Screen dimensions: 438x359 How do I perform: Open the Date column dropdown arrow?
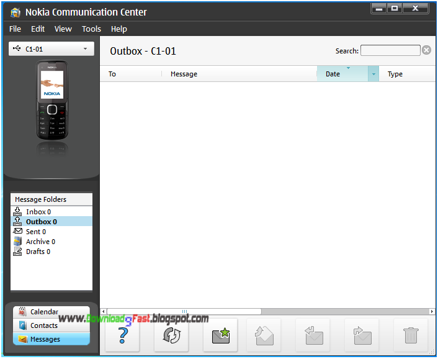[x=373, y=74]
